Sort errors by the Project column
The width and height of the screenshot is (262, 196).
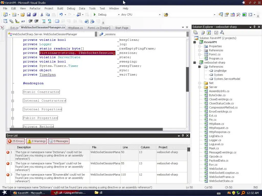click(x=172, y=147)
